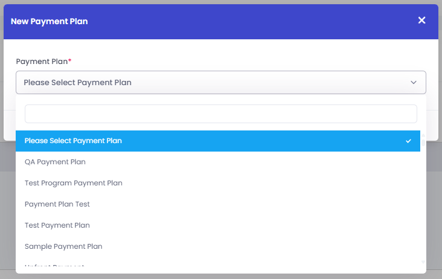Click the partially visible Upfront Payment option
Viewport: 442px width, 279px height.
tap(54, 266)
